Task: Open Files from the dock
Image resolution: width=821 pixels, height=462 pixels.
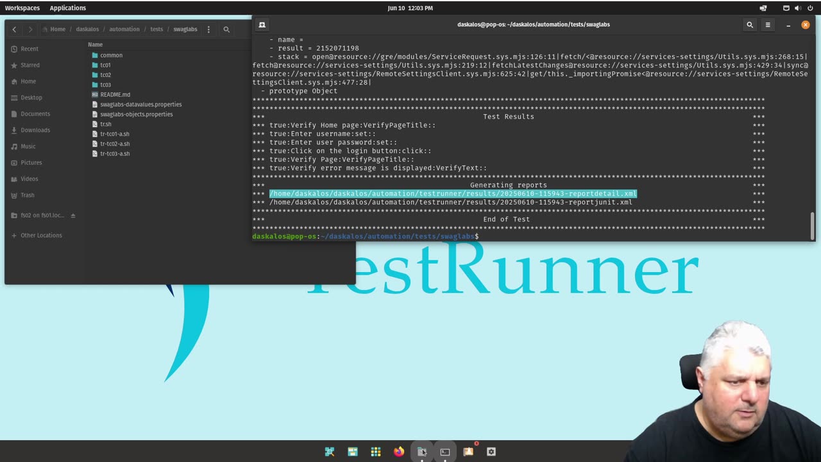Action: coord(421,452)
